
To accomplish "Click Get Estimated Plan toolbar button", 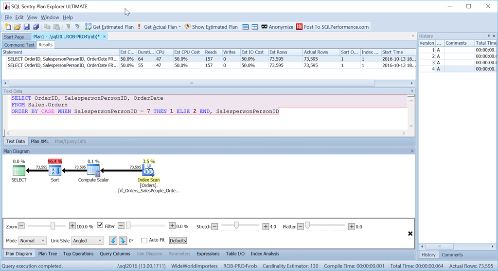I will 109,27.
